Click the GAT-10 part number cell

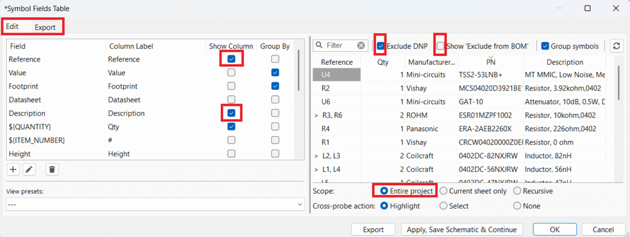point(490,102)
